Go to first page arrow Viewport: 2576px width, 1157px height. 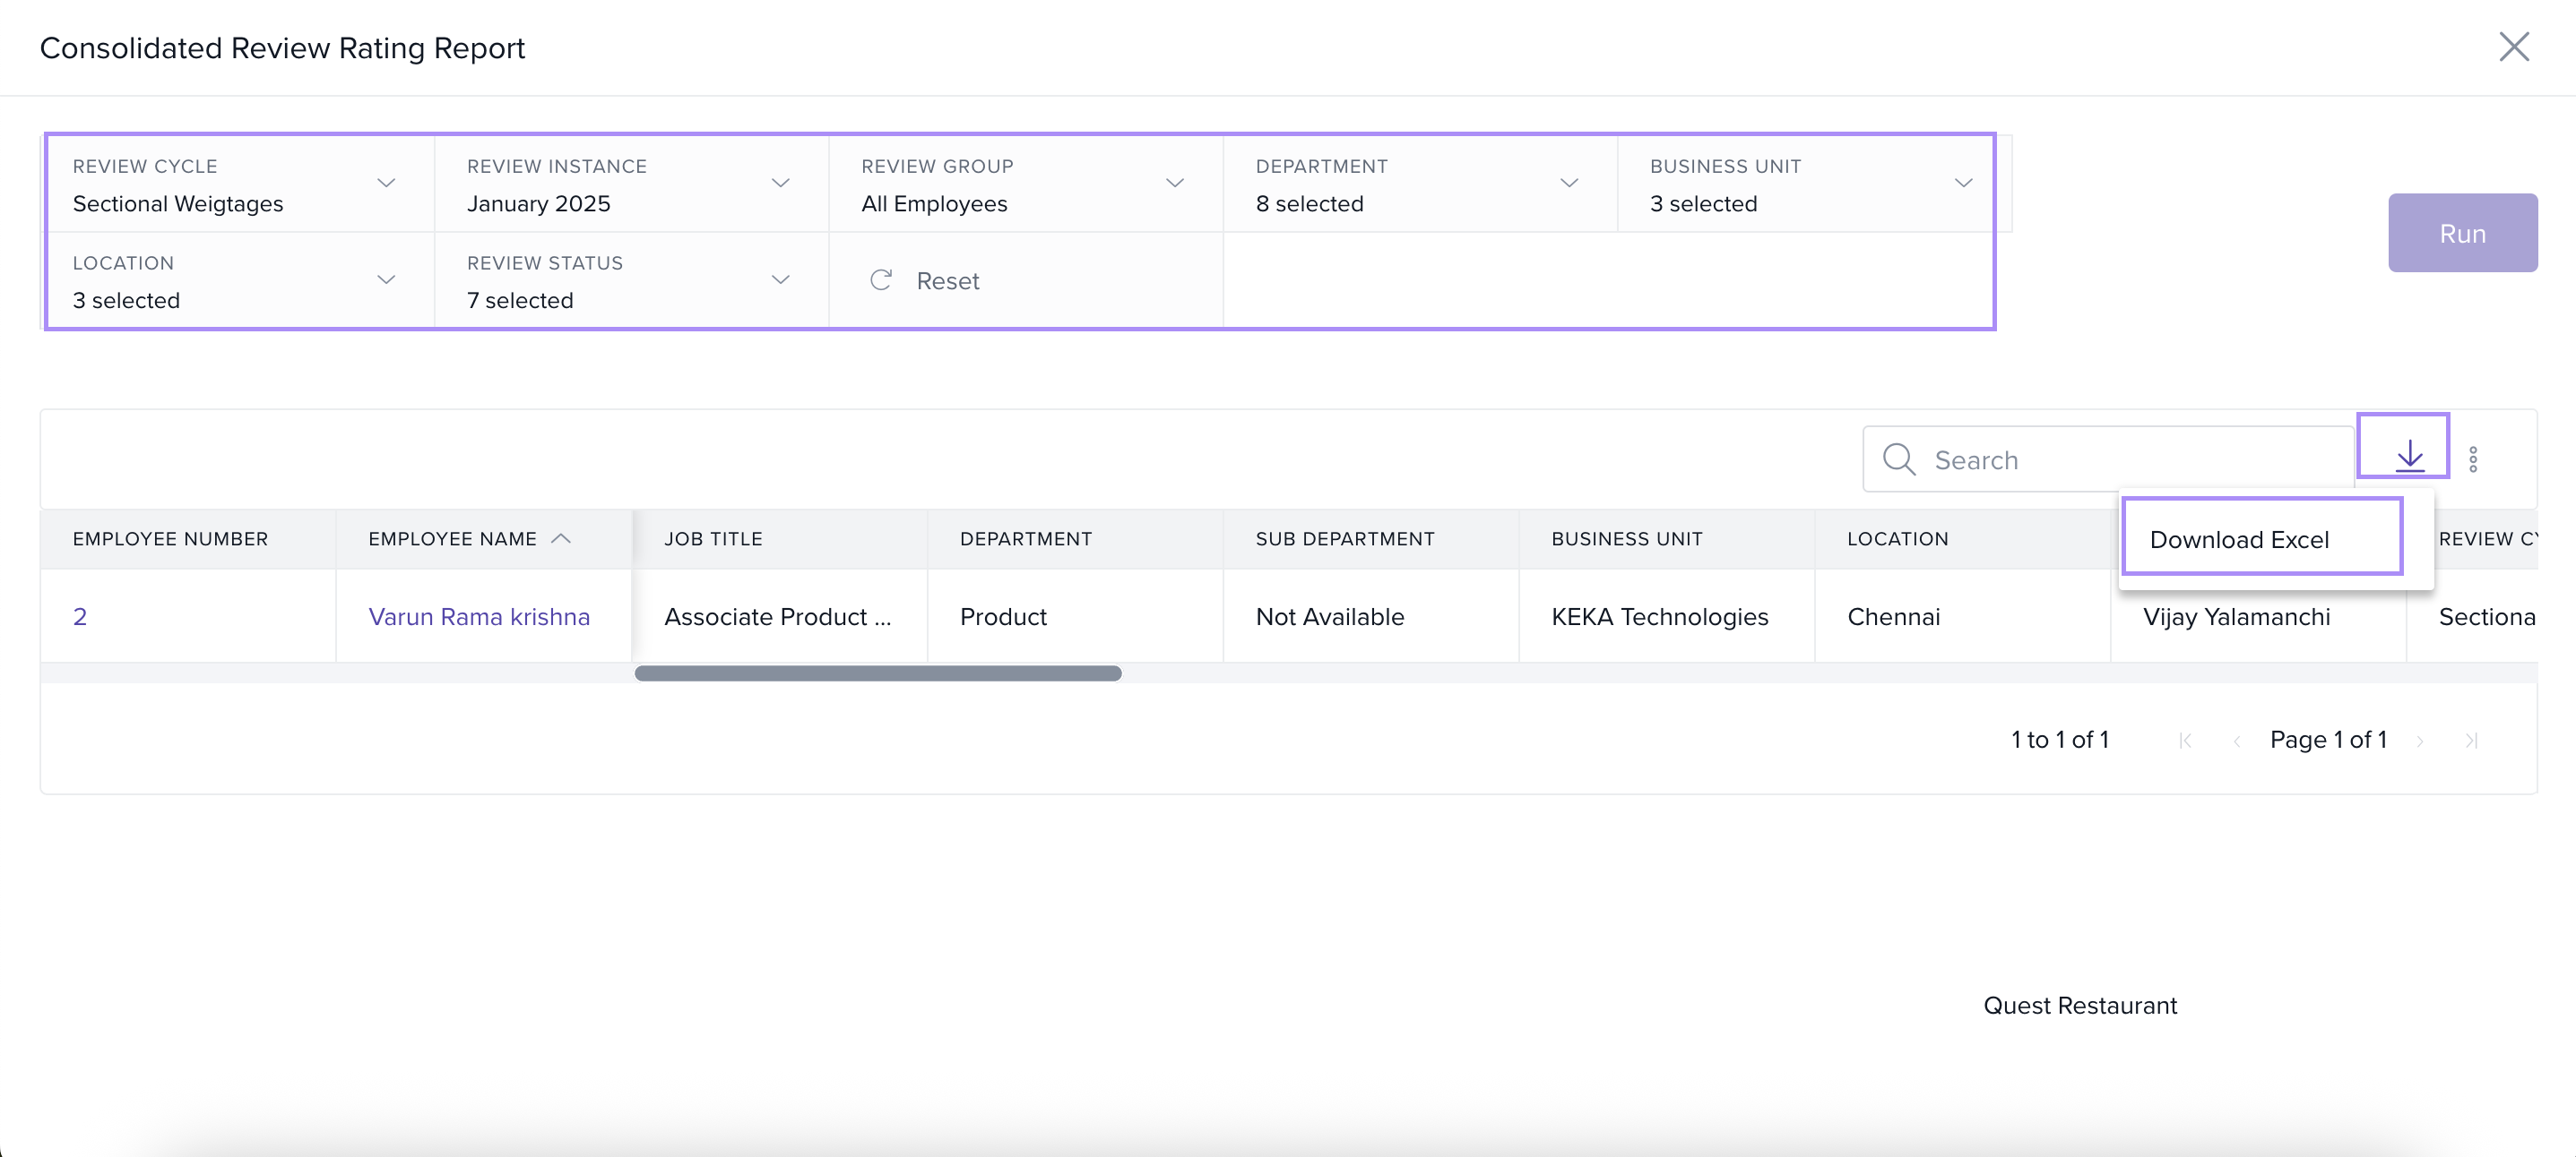click(x=2185, y=741)
